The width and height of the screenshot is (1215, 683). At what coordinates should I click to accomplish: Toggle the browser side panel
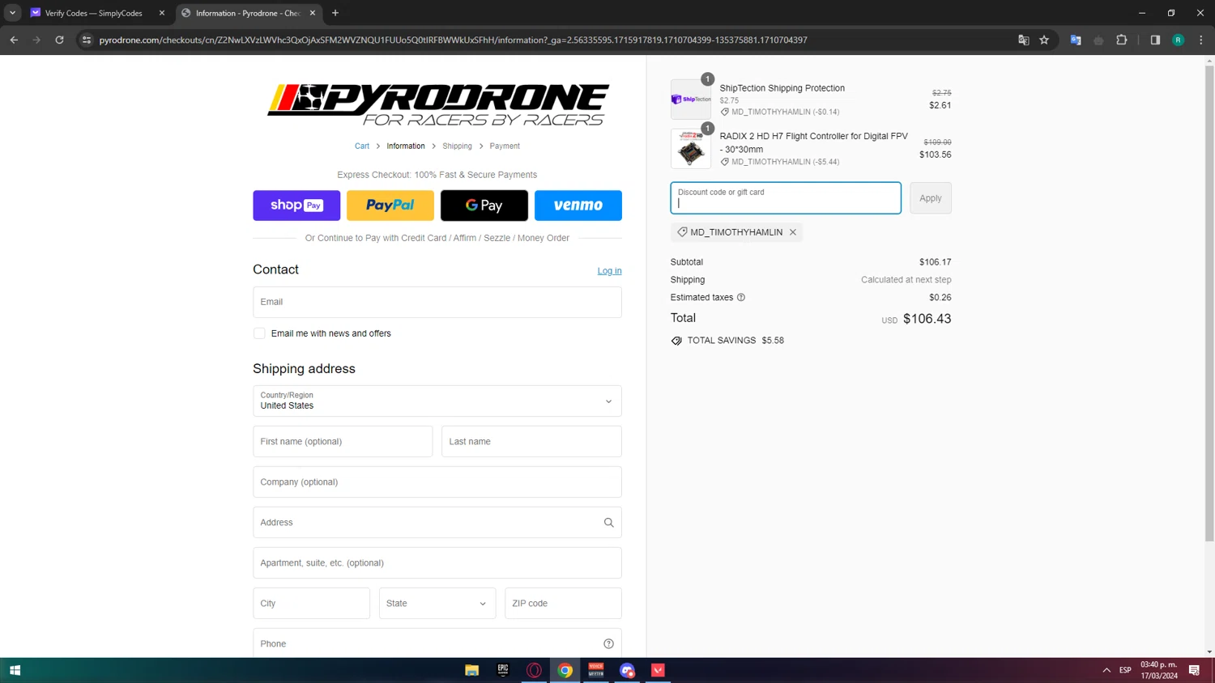pos(1155,40)
